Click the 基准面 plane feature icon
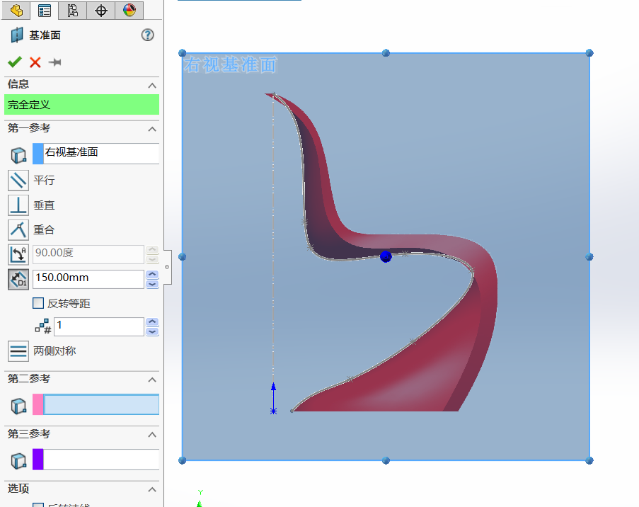Image resolution: width=639 pixels, height=507 pixels. (17, 35)
